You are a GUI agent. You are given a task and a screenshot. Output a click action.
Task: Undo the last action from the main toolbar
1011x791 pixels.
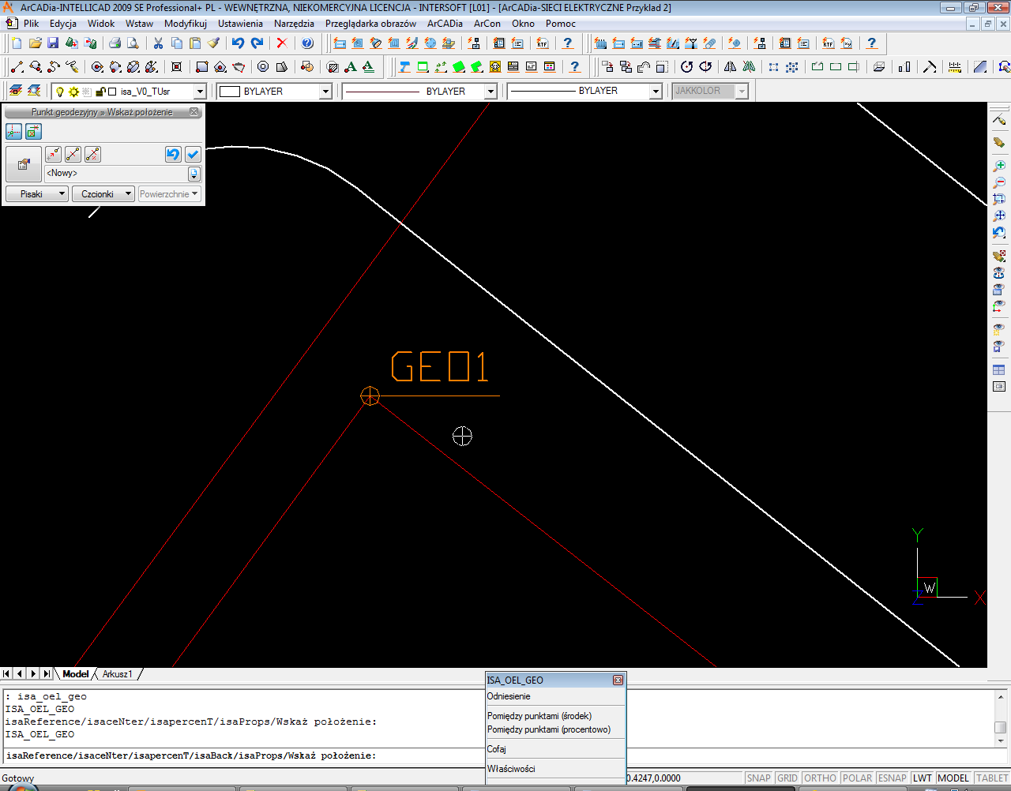click(x=238, y=43)
